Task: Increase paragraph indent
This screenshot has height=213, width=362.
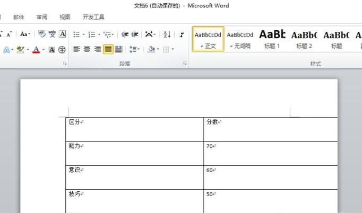Action: coord(135,34)
